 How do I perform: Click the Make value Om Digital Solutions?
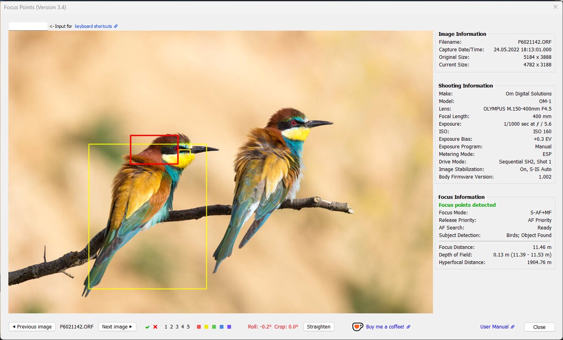tap(528, 94)
